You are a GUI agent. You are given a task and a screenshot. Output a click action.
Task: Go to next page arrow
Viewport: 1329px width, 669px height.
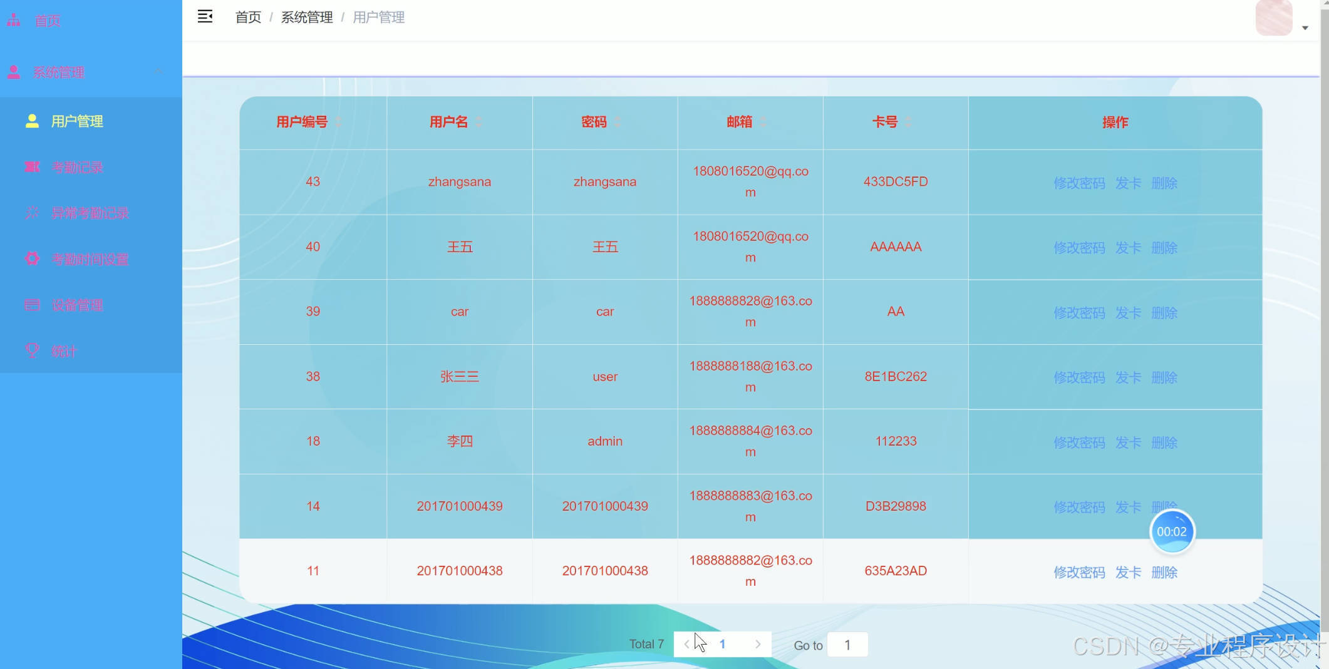coord(758,644)
